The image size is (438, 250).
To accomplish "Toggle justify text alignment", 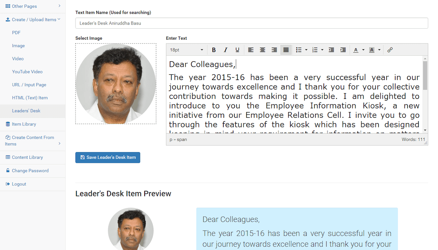I will pos(286,50).
